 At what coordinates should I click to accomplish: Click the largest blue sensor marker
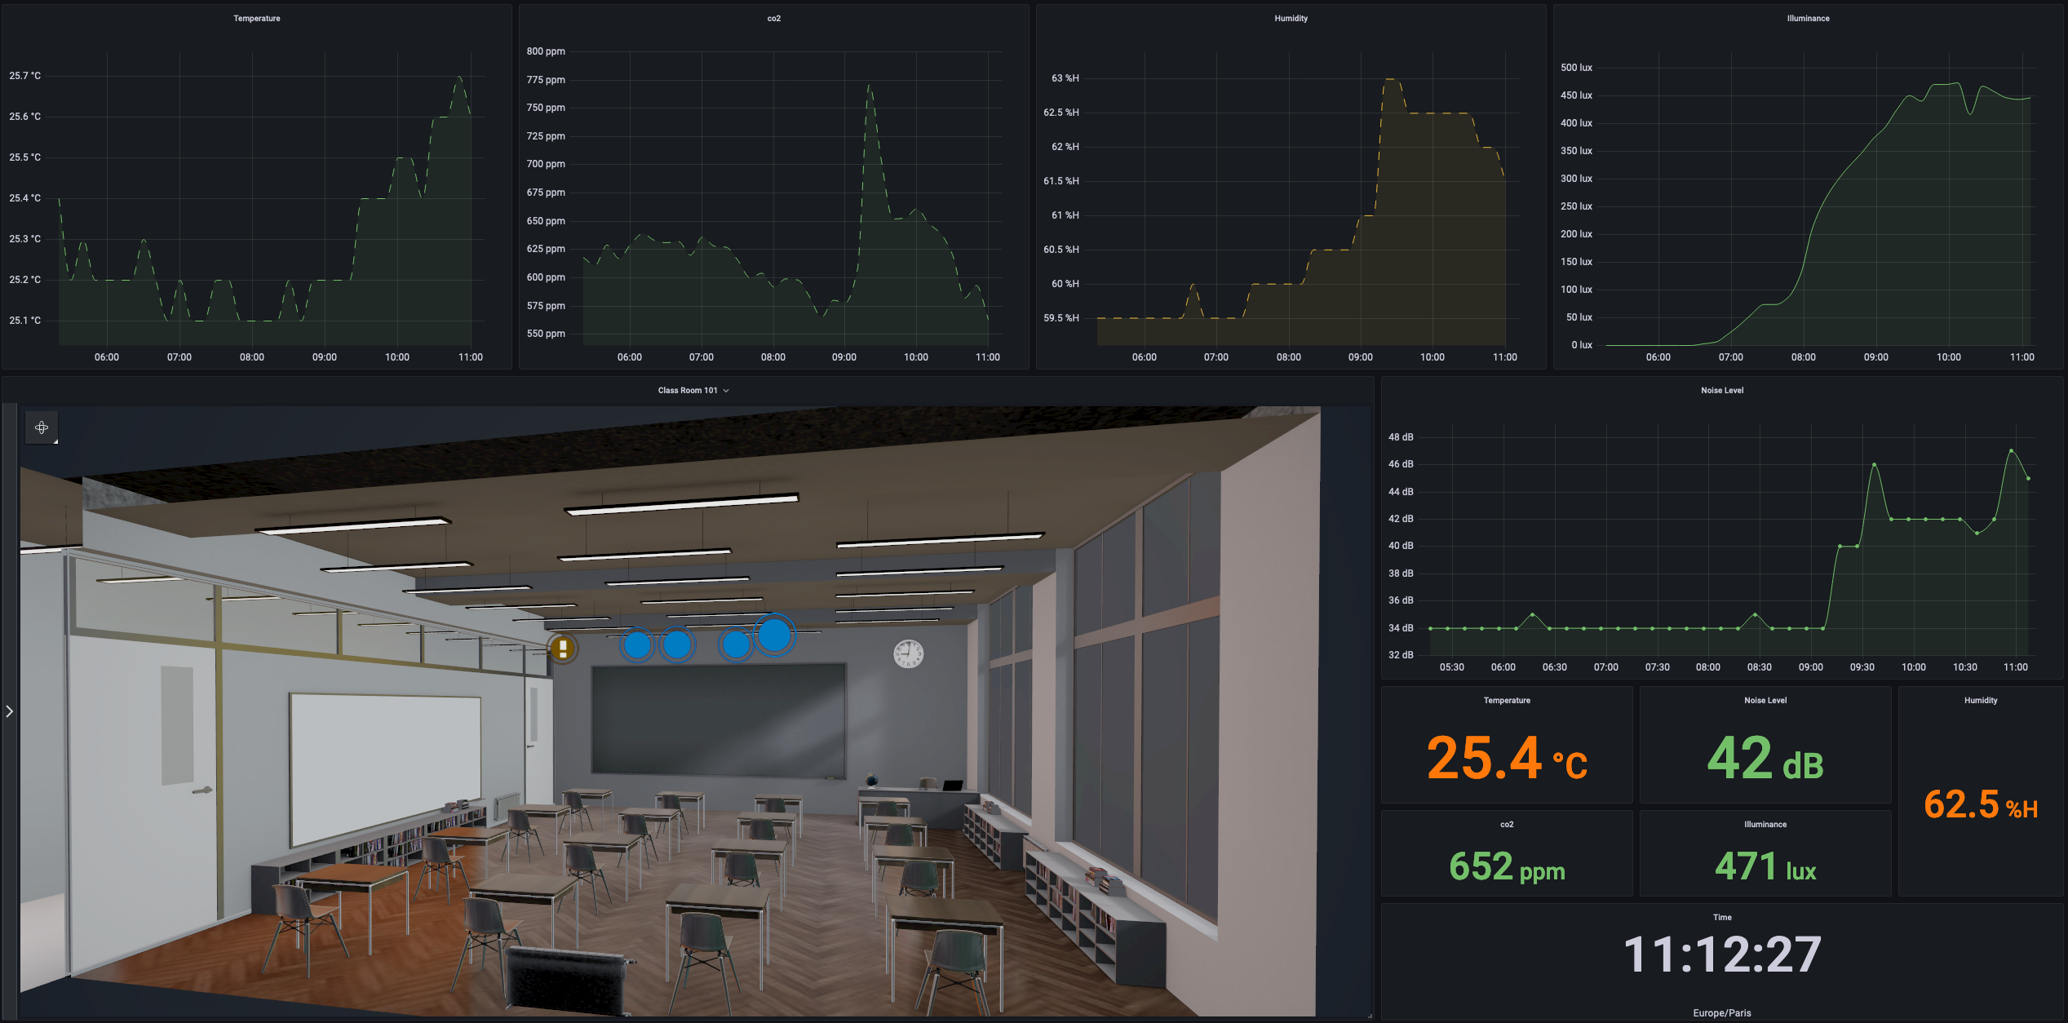coord(774,634)
